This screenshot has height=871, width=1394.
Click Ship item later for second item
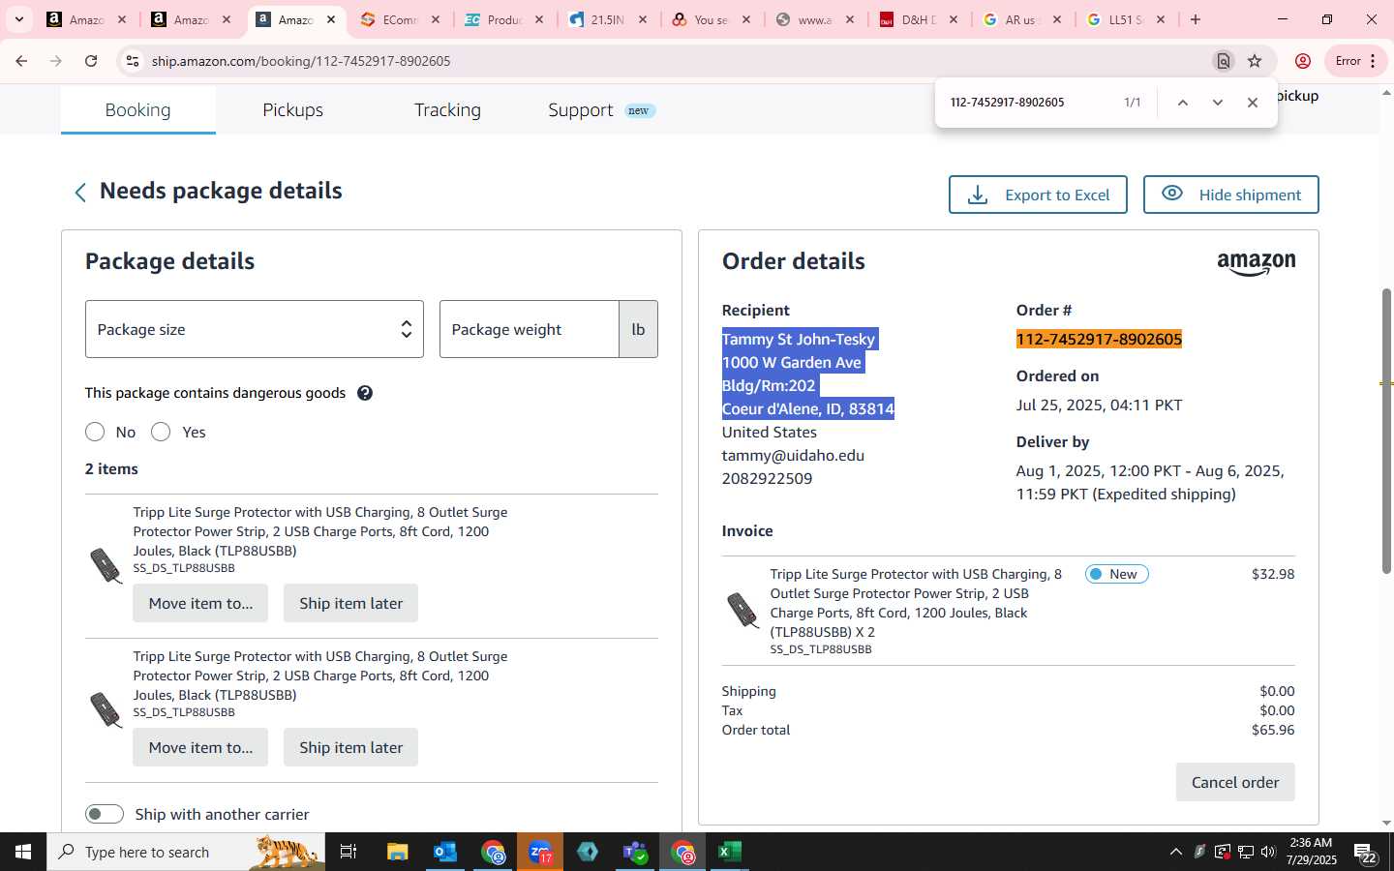tap(350, 747)
